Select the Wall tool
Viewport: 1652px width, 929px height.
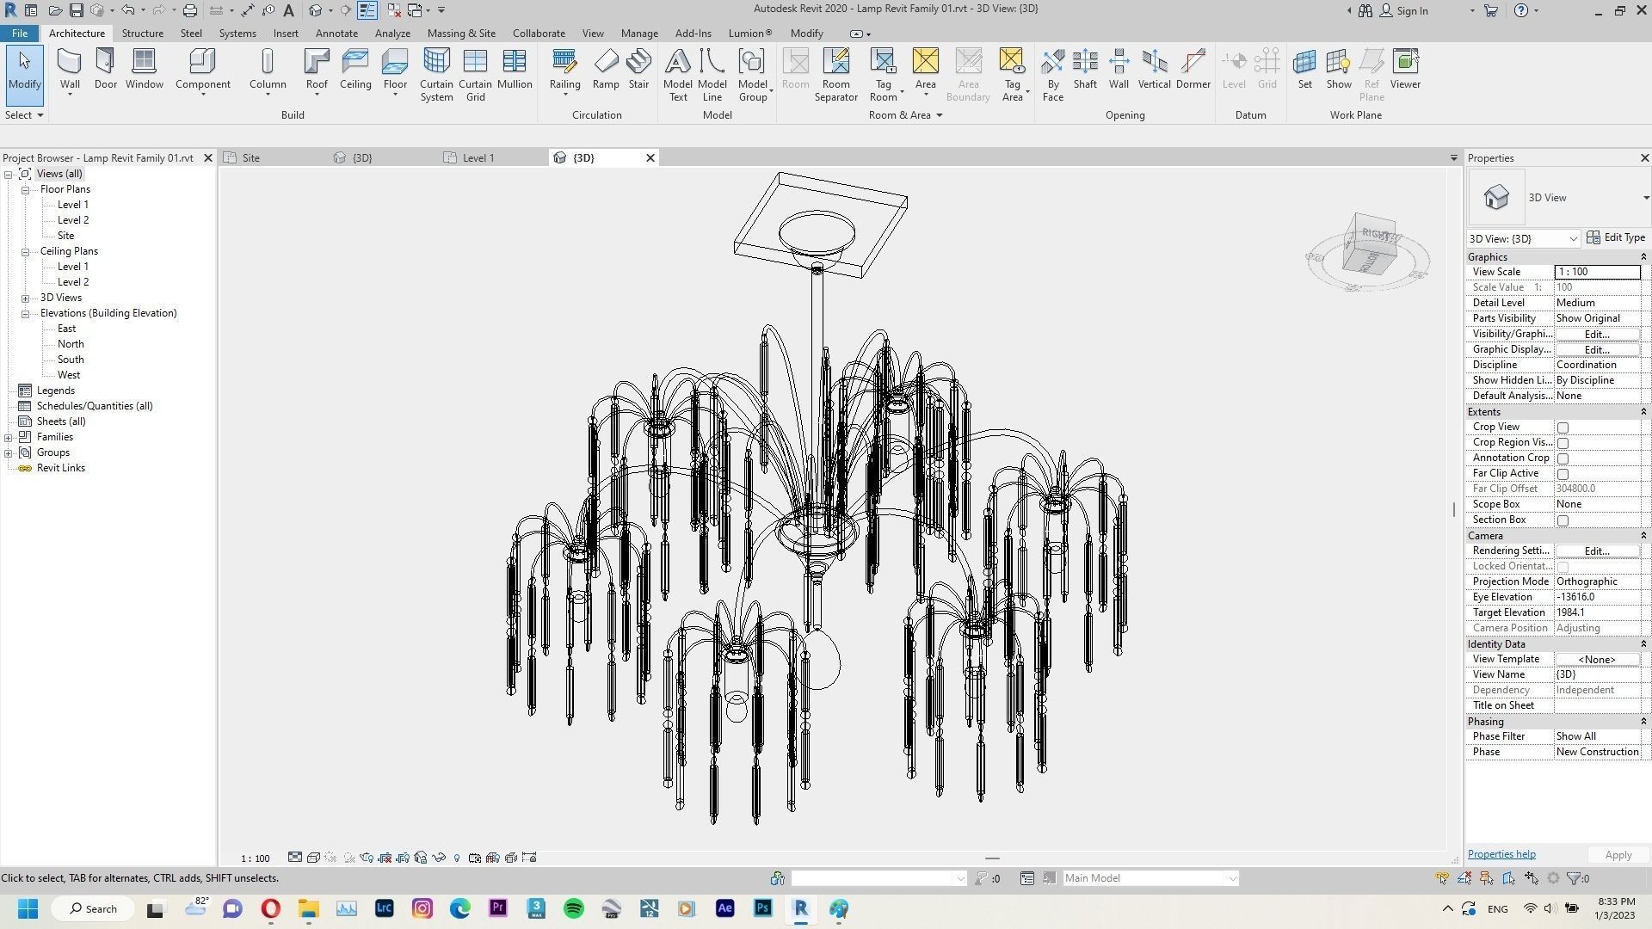pos(69,69)
